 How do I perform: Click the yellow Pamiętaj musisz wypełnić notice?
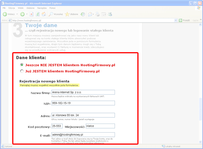coord(49,85)
